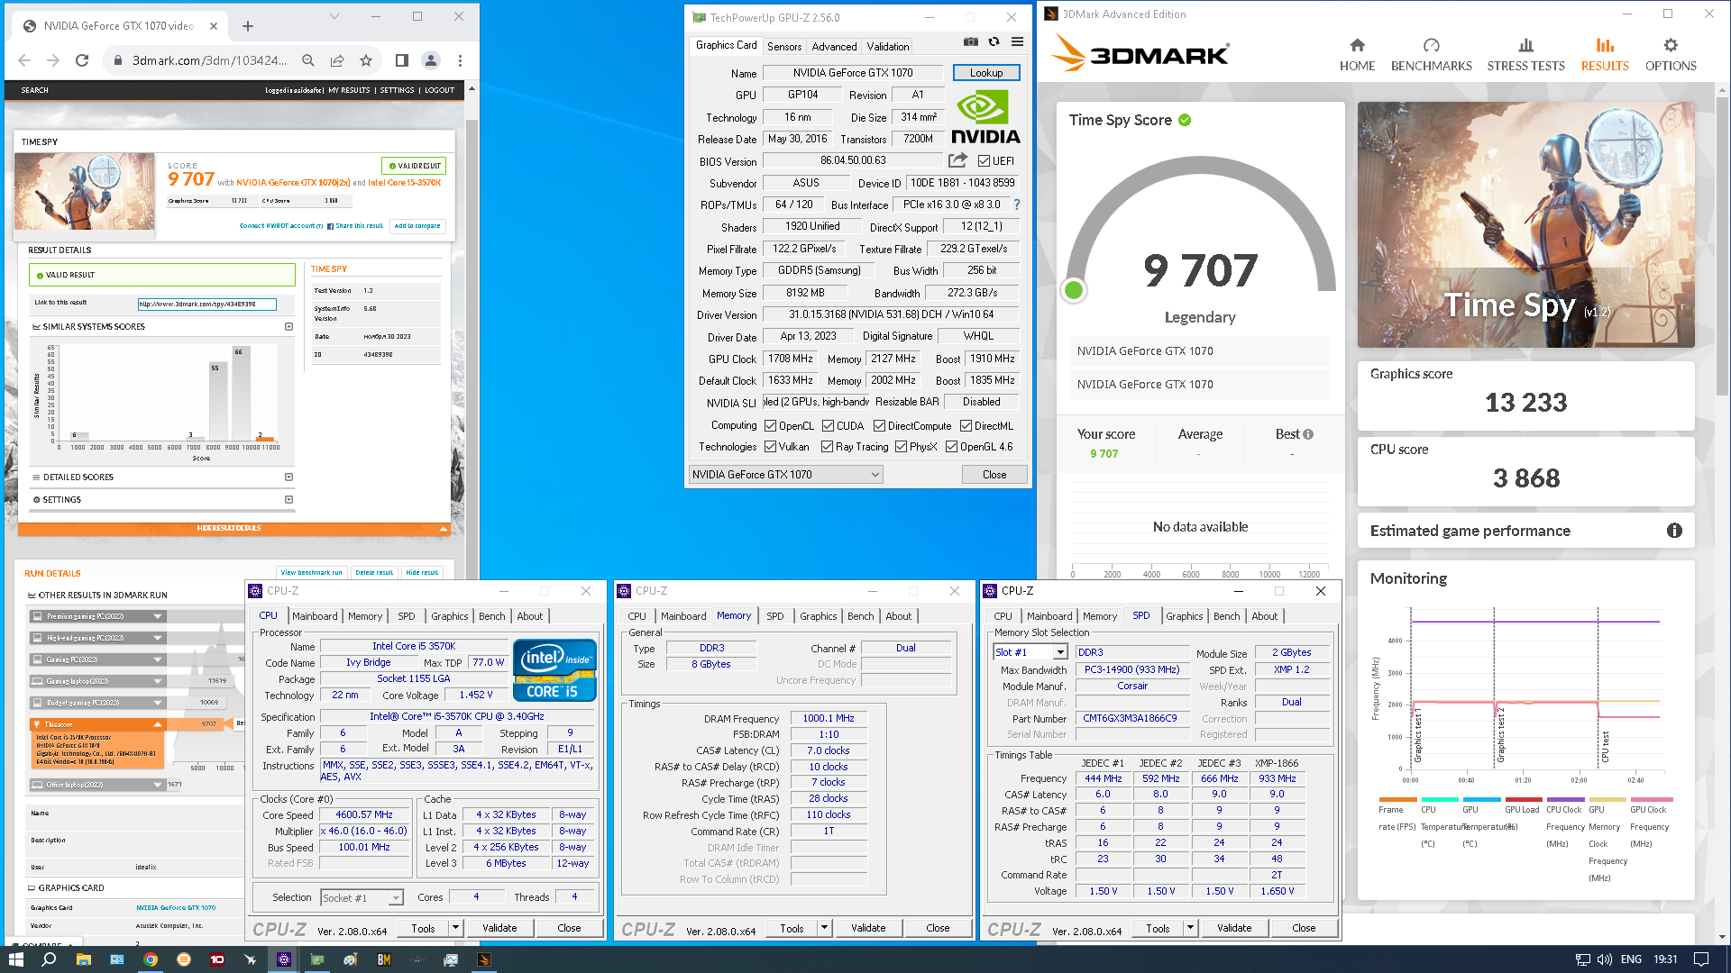Screen dimensions: 1731x973
Task: Open About tab in CPU-Z SPD window
Action: [x=1264, y=616]
